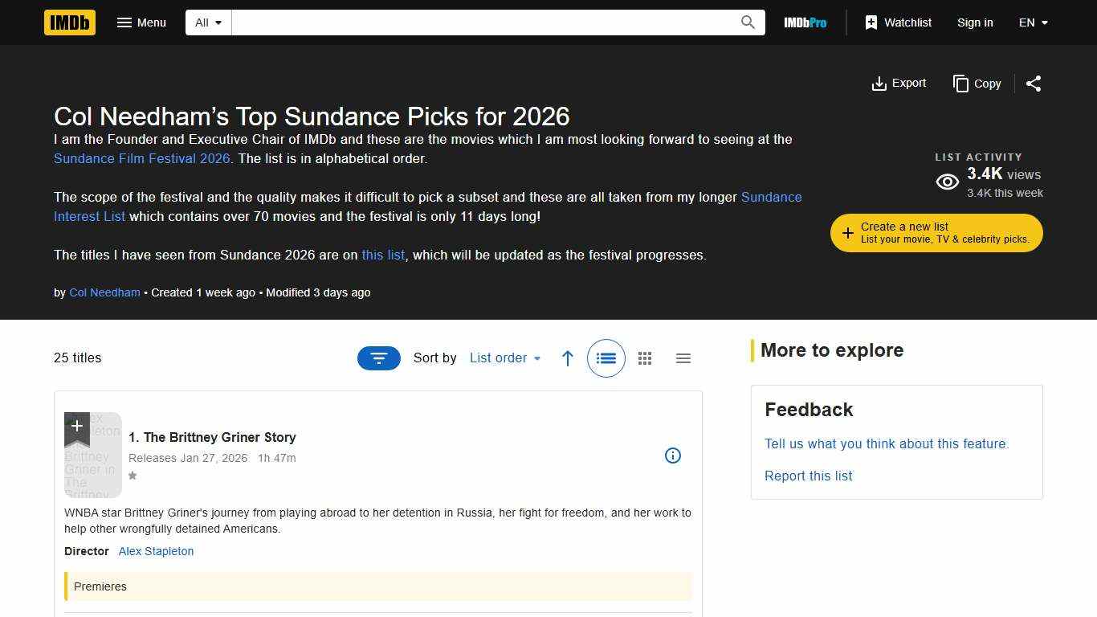Open the info icon for The Brittney Griner Story
Screen dimensions: 1097x617
673,456
